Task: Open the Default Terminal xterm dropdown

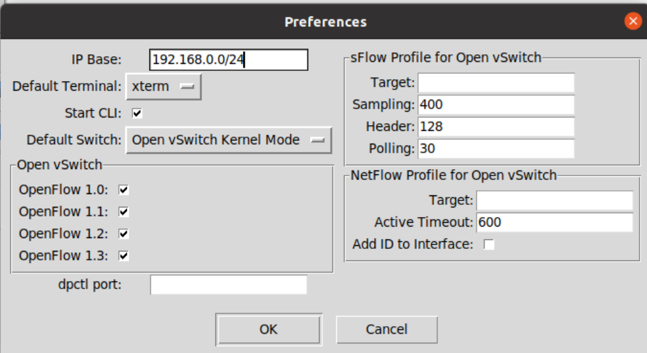Action: (164, 87)
